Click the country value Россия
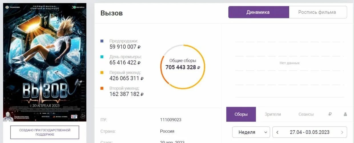354x143 pixels. pyautogui.click(x=167, y=131)
